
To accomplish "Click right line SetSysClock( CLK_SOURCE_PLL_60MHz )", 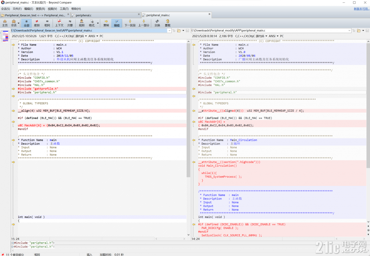I will pyautogui.click(x=231, y=235).
